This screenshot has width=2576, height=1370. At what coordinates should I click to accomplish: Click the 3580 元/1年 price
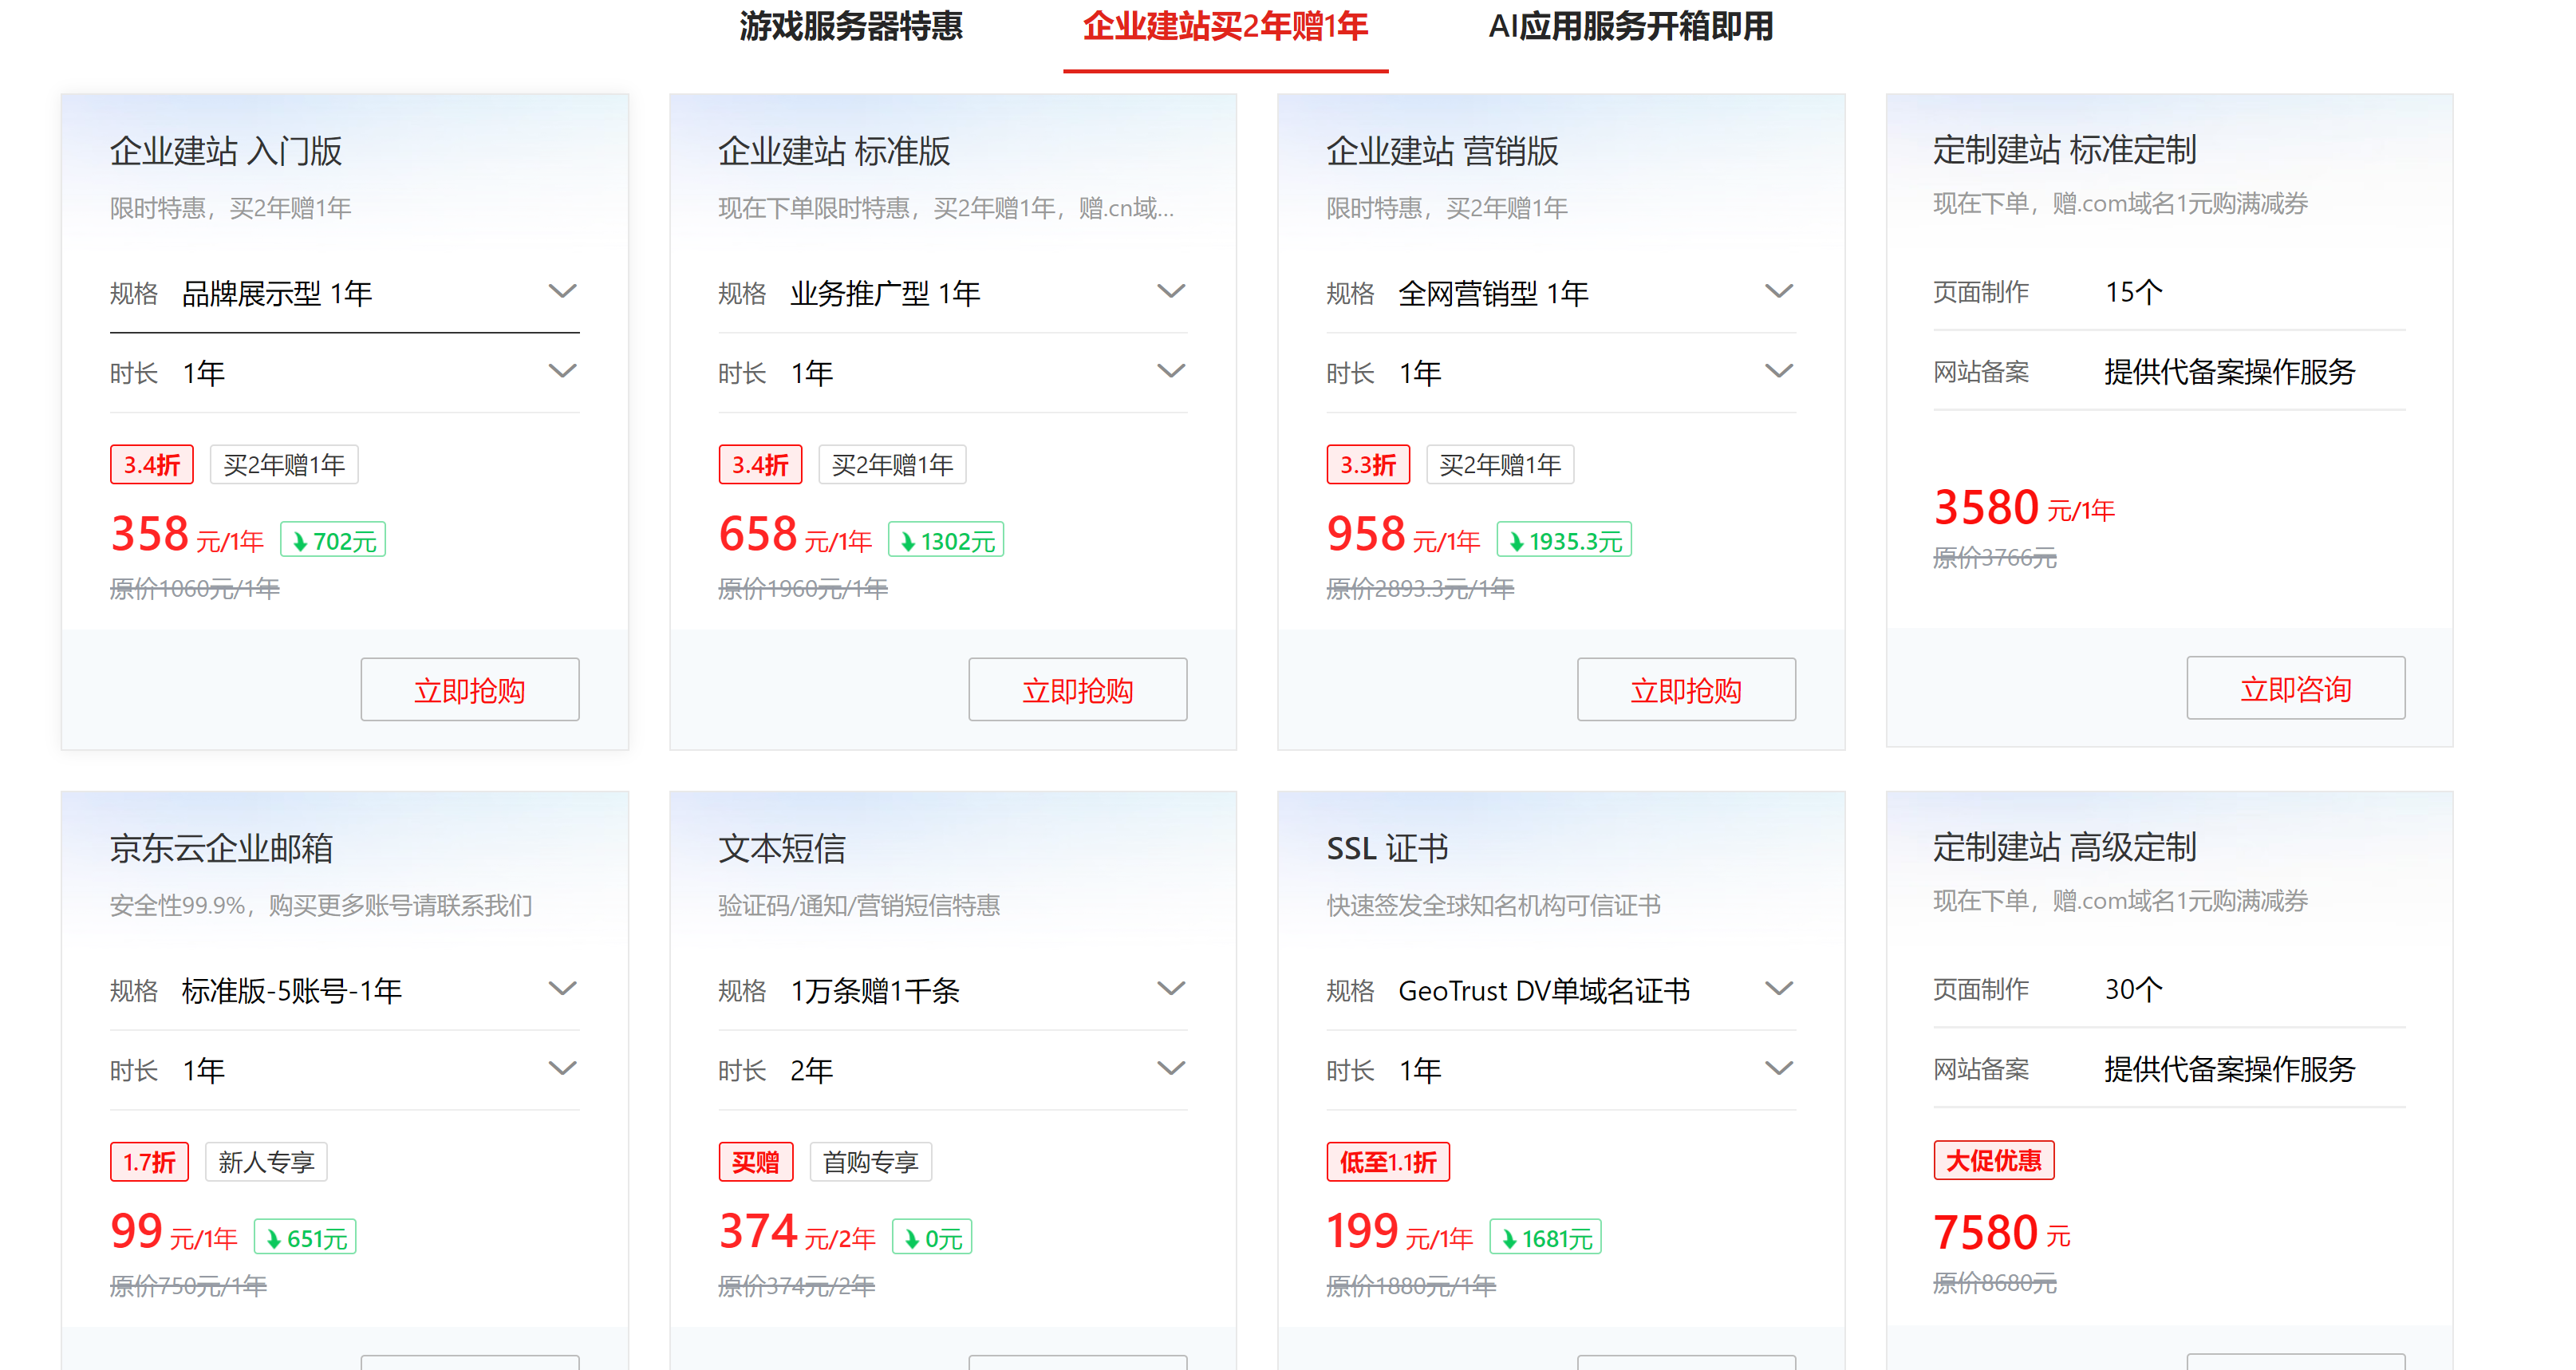click(x=2024, y=508)
